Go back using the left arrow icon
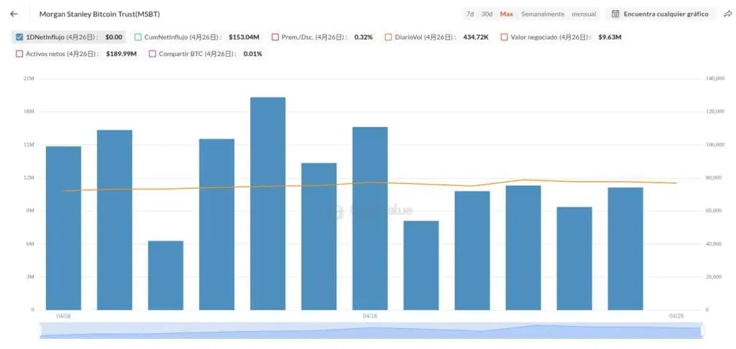This screenshot has width=736, height=349. coord(14,14)
